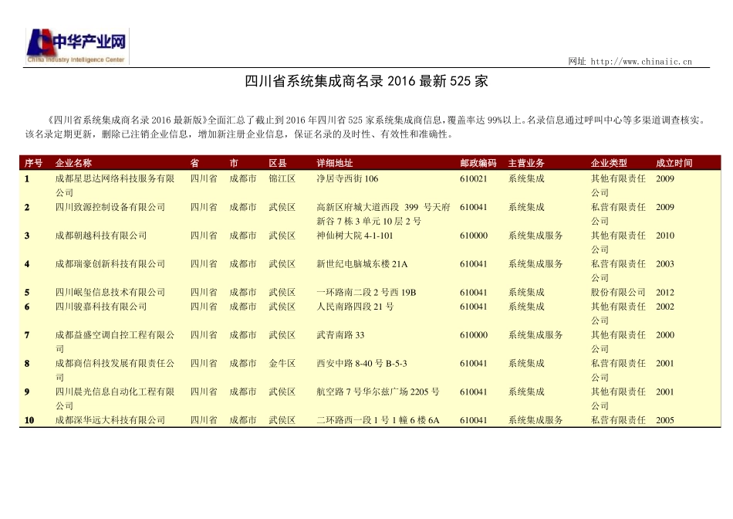Image resolution: width=733 pixels, height=519 pixels.
Task: Click serial number 5 in the table
Action: pos(27,293)
